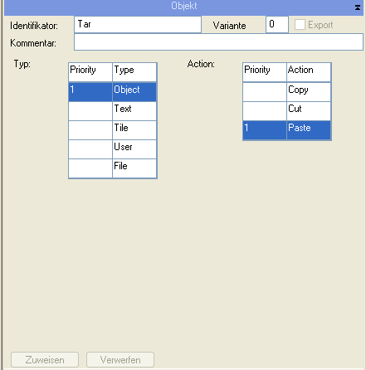Image resolution: width=366 pixels, height=370 pixels.
Task: Select the Paste action row
Action: pyautogui.click(x=287, y=130)
